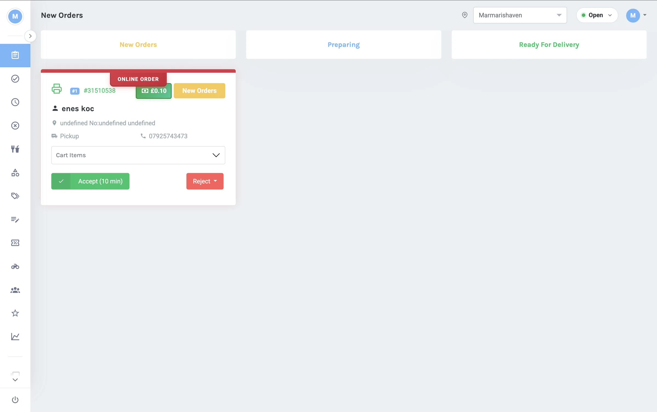Open the list edit icon in sidebar
Image resolution: width=657 pixels, height=412 pixels.
[x=15, y=219]
